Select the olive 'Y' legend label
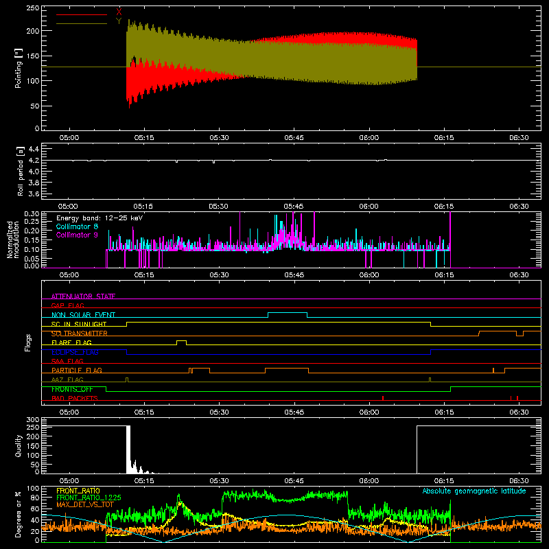549x549 pixels. (x=119, y=21)
